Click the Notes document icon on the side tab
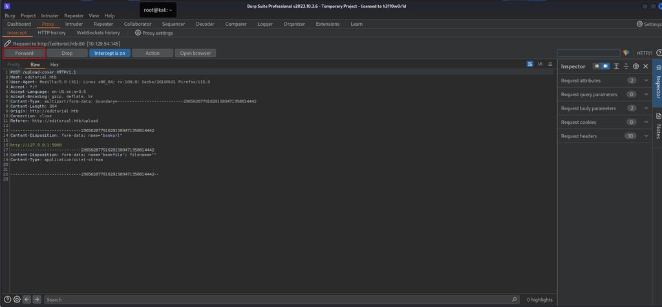This screenshot has width=662, height=307. (x=657, y=116)
